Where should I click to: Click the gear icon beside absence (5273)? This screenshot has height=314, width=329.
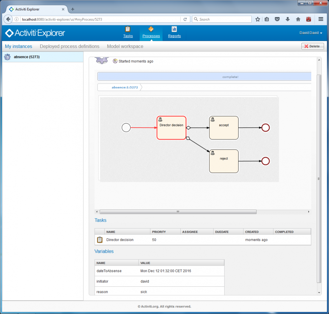(7, 57)
